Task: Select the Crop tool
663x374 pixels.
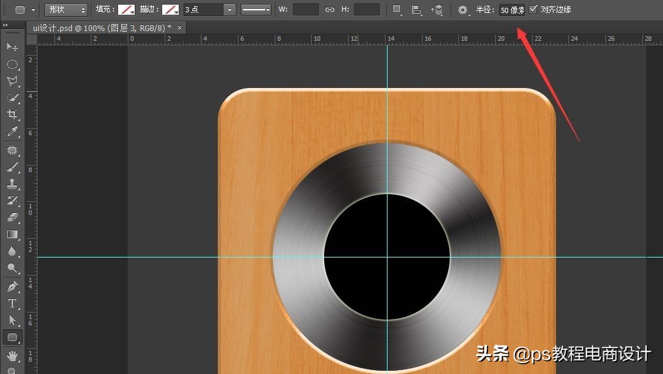Action: pos(13,115)
